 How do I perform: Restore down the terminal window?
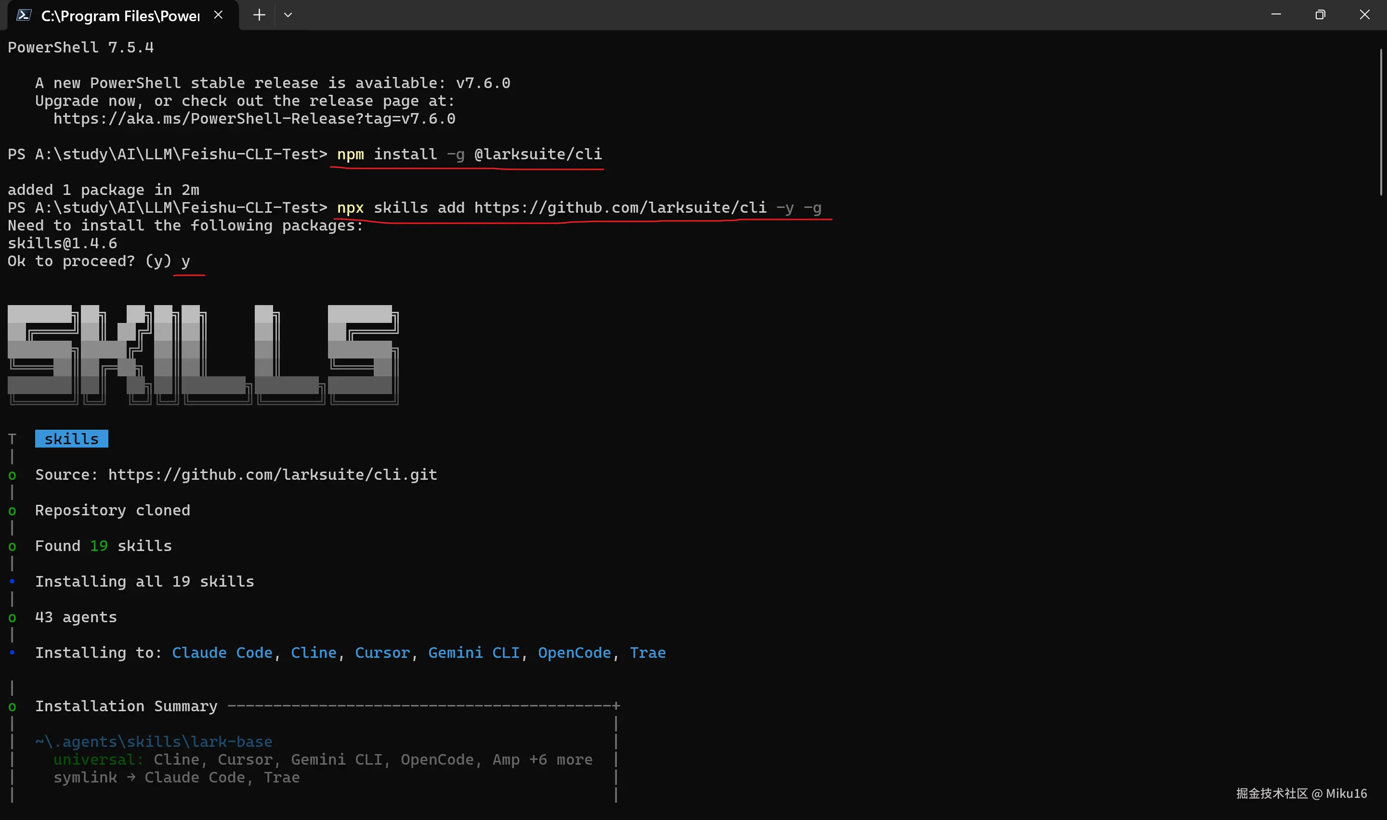pos(1320,15)
